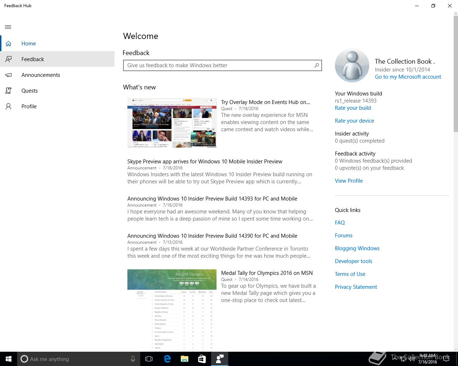
Task: Click the Profile person icon
Action: coord(8,107)
